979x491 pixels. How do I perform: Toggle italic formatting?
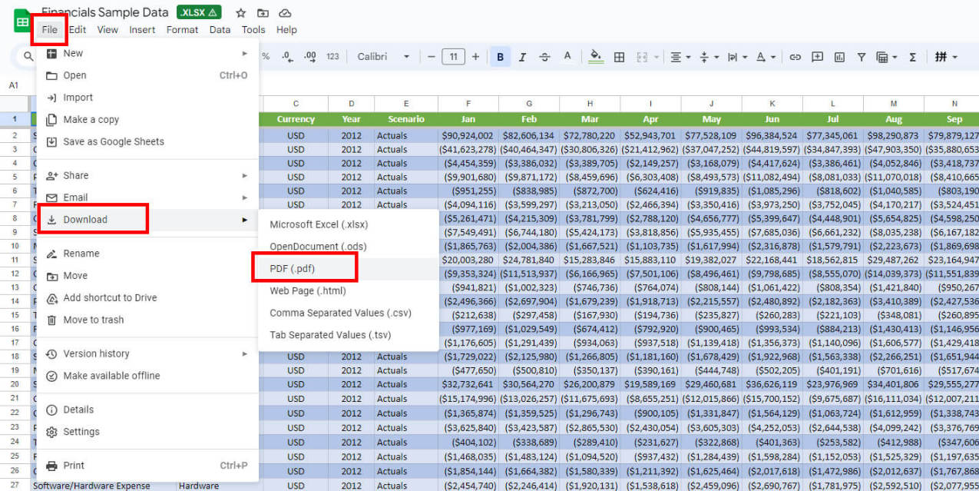(x=522, y=57)
